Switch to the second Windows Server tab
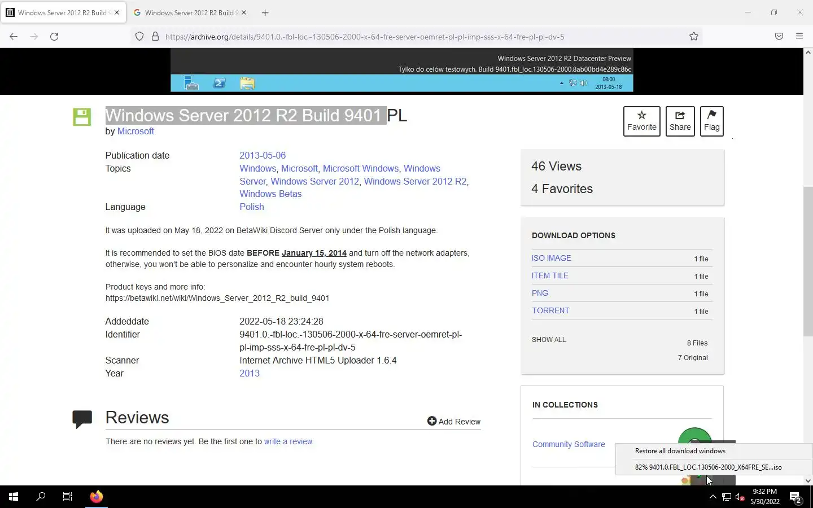Image resolution: width=813 pixels, height=508 pixels. pyautogui.click(x=191, y=12)
